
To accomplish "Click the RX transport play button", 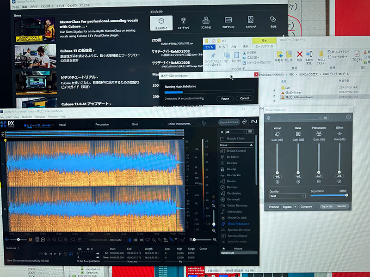I will tap(55, 253).
